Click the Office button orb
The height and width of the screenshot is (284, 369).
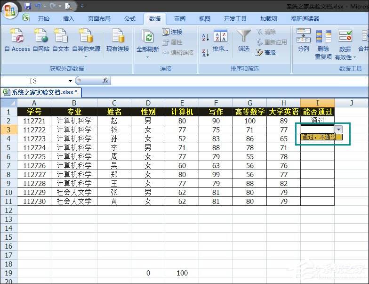9,10
